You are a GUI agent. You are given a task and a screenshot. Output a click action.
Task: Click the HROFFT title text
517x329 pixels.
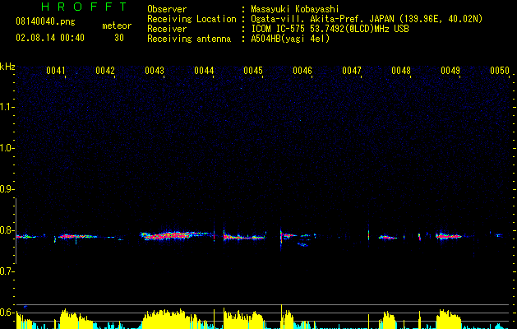click(84, 7)
